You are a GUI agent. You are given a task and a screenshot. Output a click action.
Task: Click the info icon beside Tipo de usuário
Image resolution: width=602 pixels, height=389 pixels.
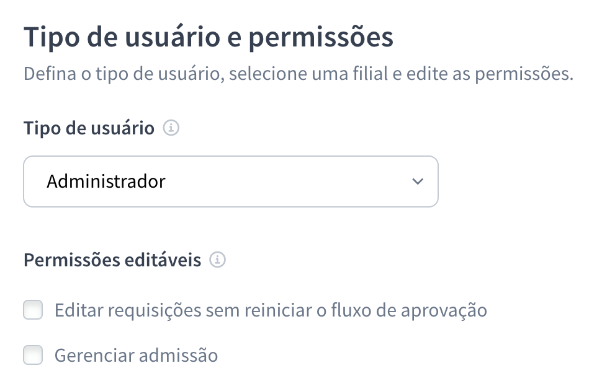point(171,128)
